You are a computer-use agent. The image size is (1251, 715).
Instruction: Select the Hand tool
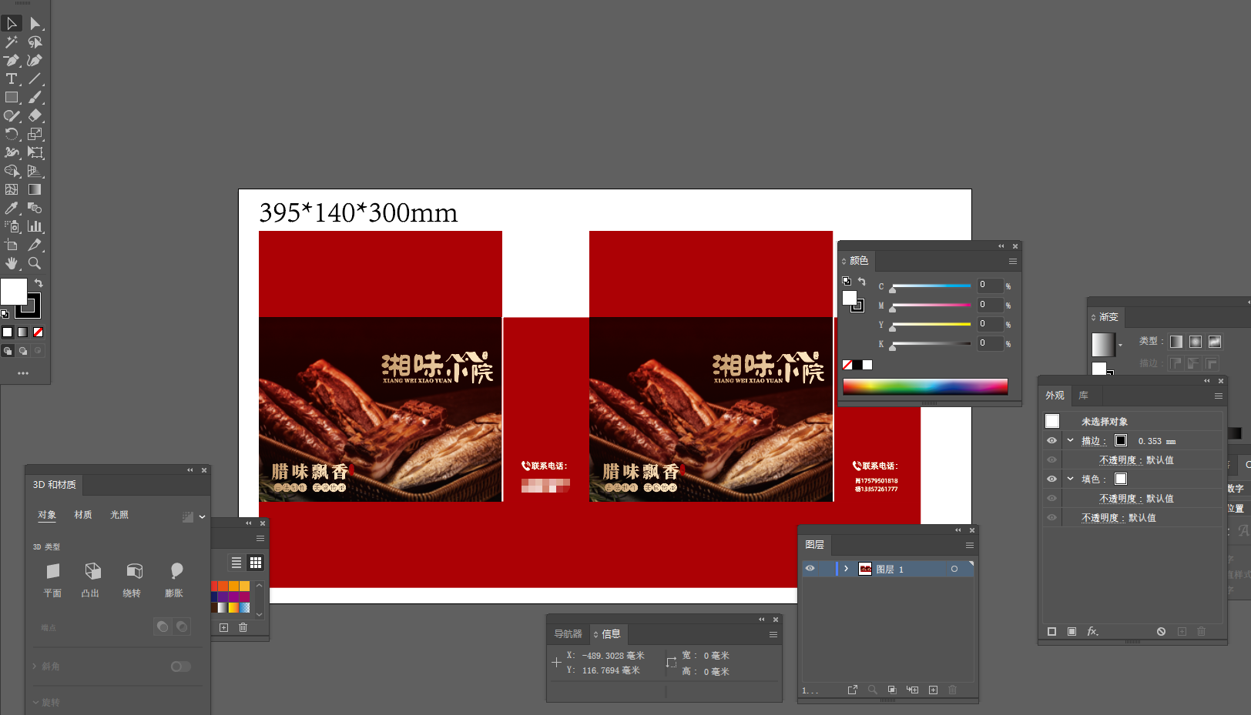tap(12, 263)
